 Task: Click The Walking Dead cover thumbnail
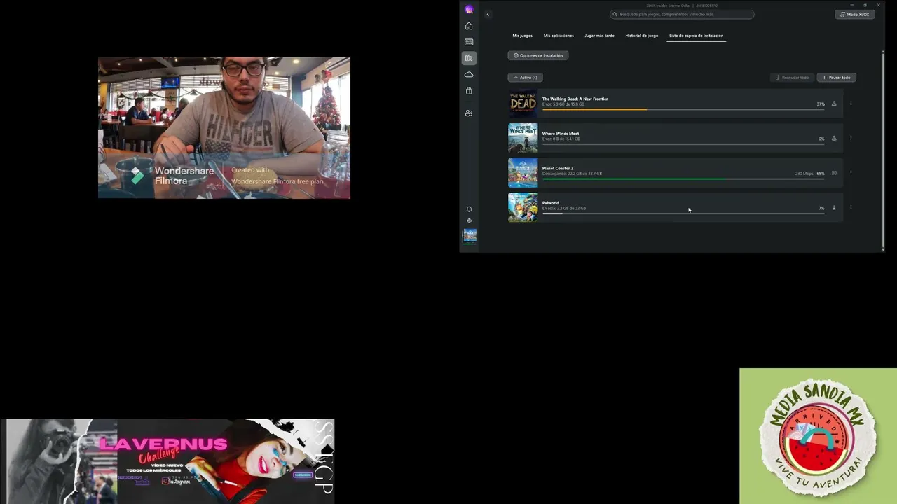pyautogui.click(x=523, y=104)
